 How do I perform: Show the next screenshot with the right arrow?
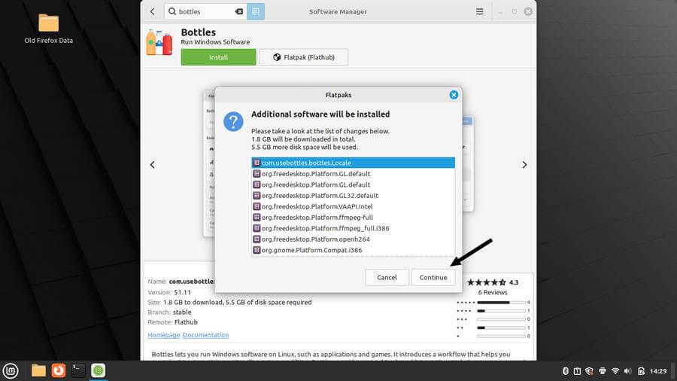tap(524, 165)
